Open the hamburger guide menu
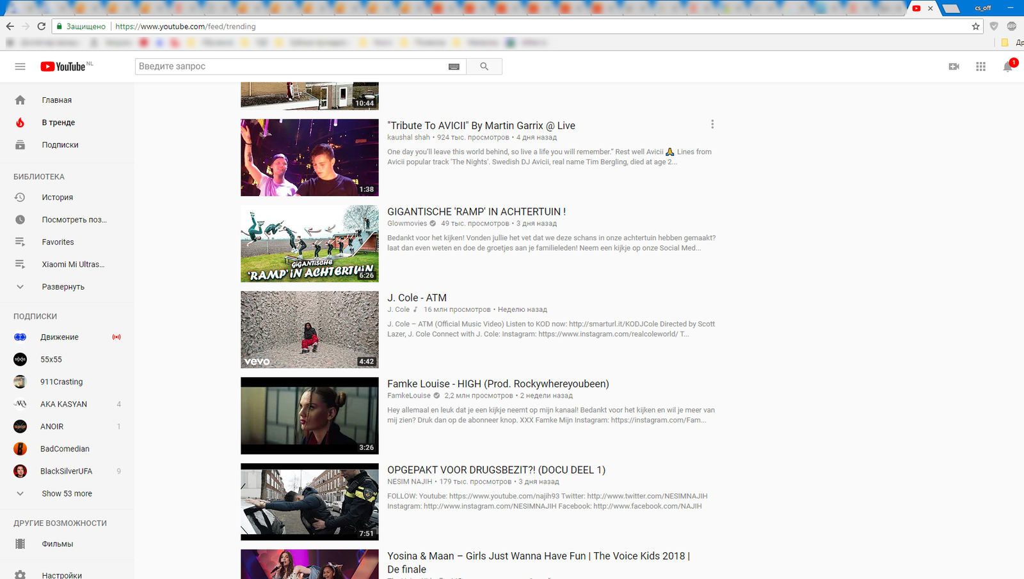This screenshot has width=1024, height=579. point(20,66)
